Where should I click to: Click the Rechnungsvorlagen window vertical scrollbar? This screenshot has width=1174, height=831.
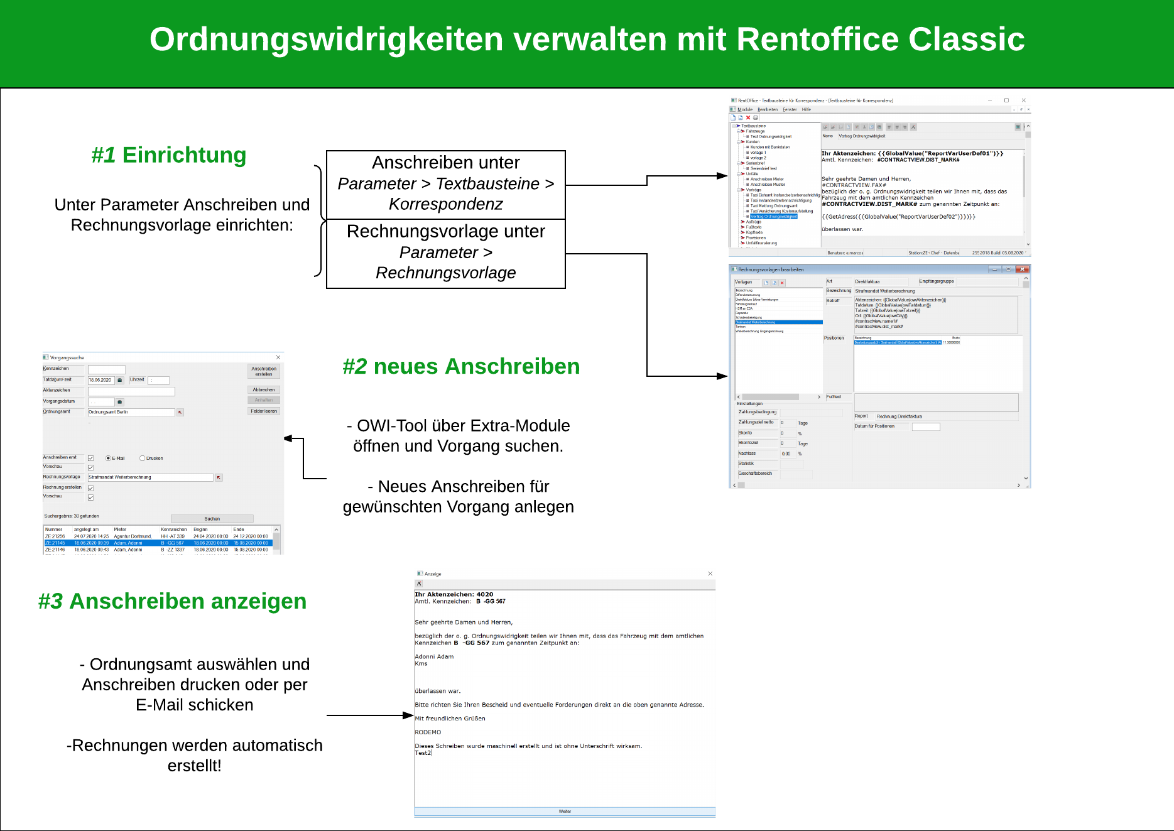pos(1026,380)
